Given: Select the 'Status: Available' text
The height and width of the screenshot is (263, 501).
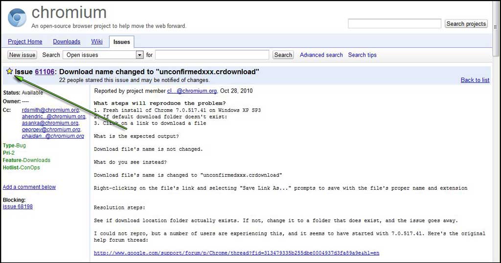Looking at the screenshot, I should click(23, 93).
